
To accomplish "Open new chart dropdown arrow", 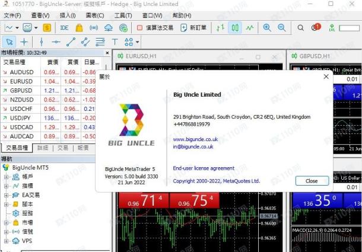I will (x=17, y=28).
